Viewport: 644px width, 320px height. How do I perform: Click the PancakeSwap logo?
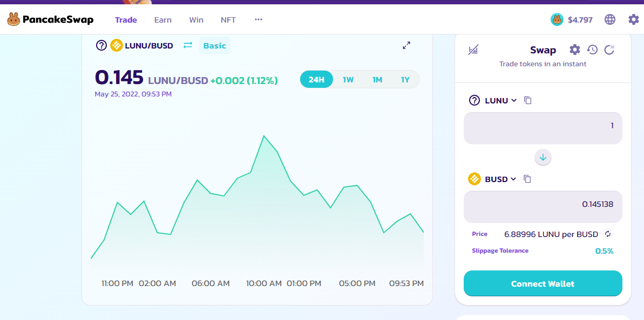pos(50,19)
